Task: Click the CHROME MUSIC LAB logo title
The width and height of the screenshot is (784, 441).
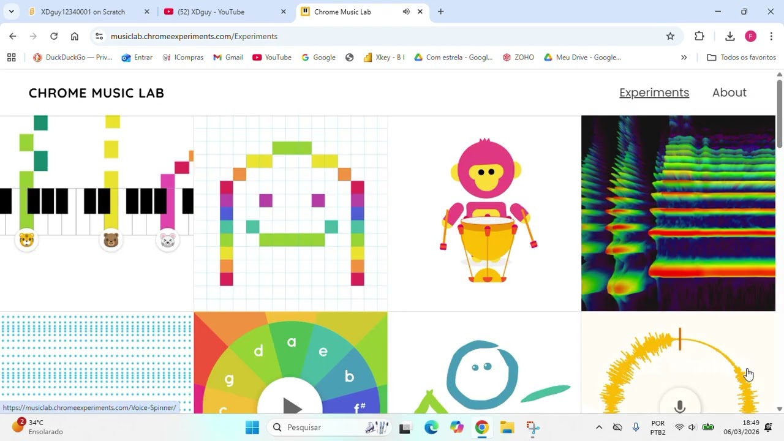Action: (x=96, y=93)
